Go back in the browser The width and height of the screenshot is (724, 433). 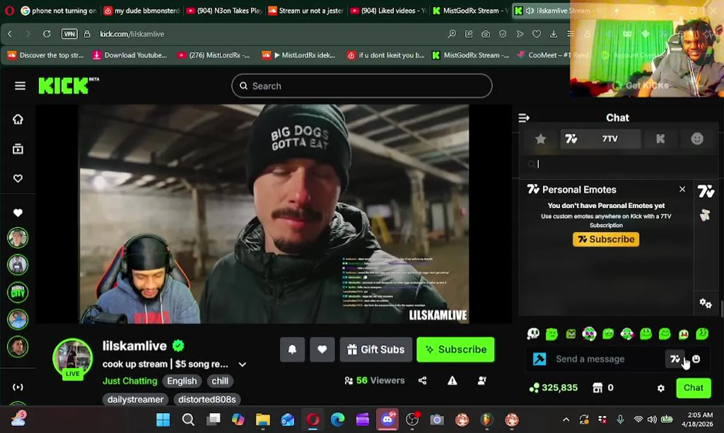pos(10,34)
